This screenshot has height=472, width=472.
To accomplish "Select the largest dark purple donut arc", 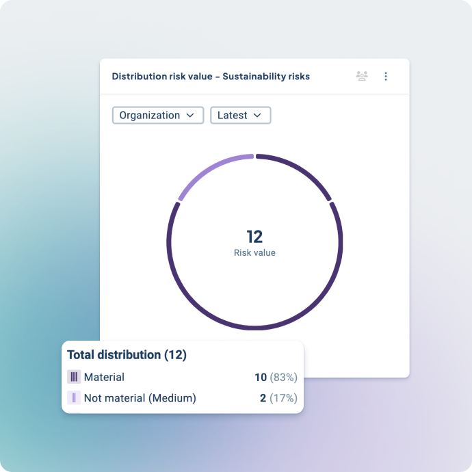I will (254, 329).
